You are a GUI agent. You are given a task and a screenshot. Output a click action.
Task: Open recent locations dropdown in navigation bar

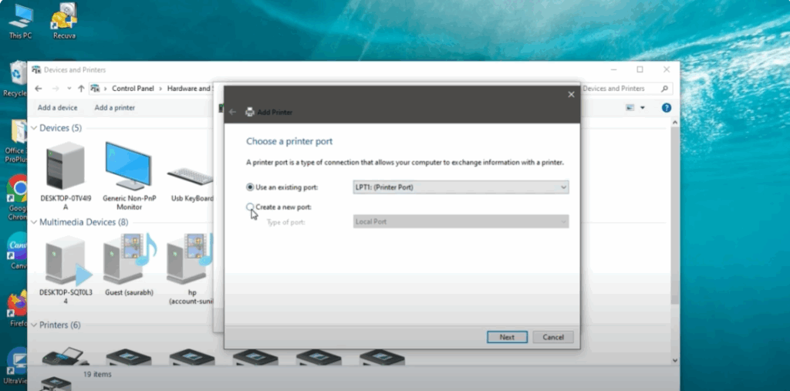[x=69, y=88]
